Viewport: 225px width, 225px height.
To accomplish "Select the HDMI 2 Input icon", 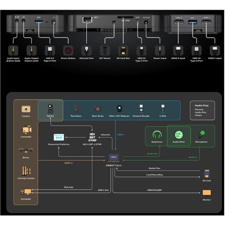I will [x=178, y=51].
